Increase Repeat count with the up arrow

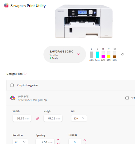pyautogui.click(x=85, y=140)
